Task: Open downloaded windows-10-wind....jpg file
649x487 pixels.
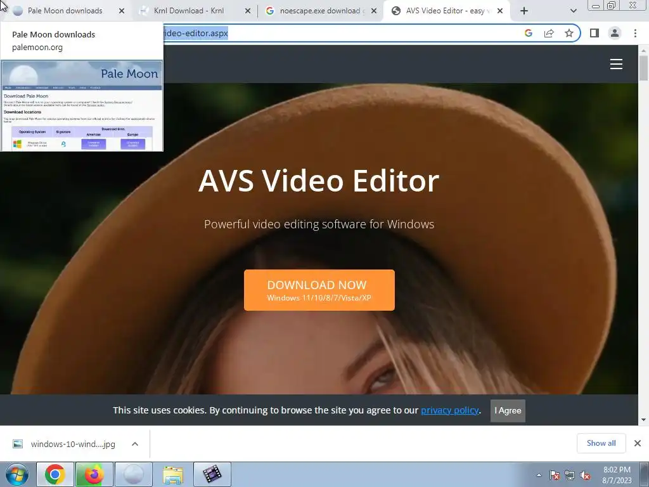Action: click(x=64, y=444)
